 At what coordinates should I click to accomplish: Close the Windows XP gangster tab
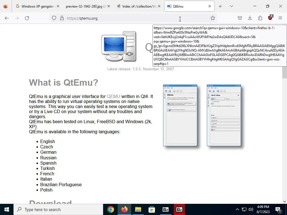click(58, 6)
